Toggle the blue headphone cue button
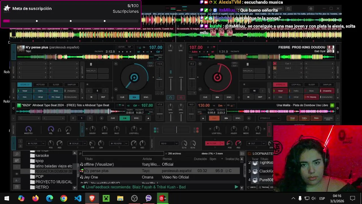The width and height of the screenshot is (362, 204). (x=170, y=97)
